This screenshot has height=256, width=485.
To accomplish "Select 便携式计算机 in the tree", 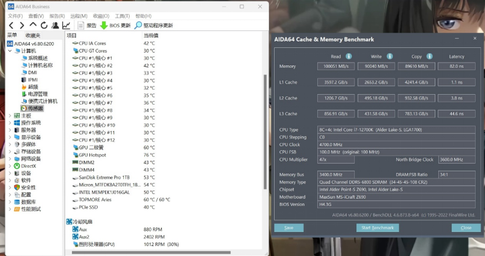I will [40, 101].
